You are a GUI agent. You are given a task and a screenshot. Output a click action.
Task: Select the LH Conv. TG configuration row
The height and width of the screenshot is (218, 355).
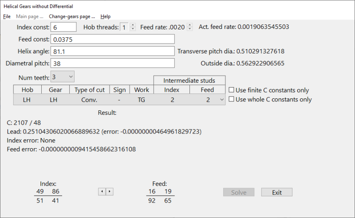coord(119,100)
